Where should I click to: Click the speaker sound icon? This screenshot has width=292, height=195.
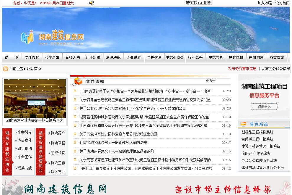pyautogui.click(x=92, y=3)
